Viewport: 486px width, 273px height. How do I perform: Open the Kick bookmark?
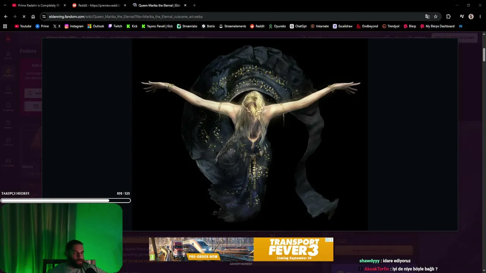pyautogui.click(x=132, y=26)
